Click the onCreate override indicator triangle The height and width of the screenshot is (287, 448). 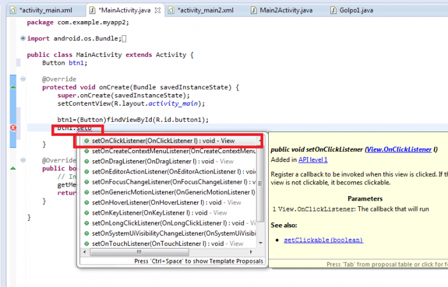pyautogui.click(x=13, y=87)
